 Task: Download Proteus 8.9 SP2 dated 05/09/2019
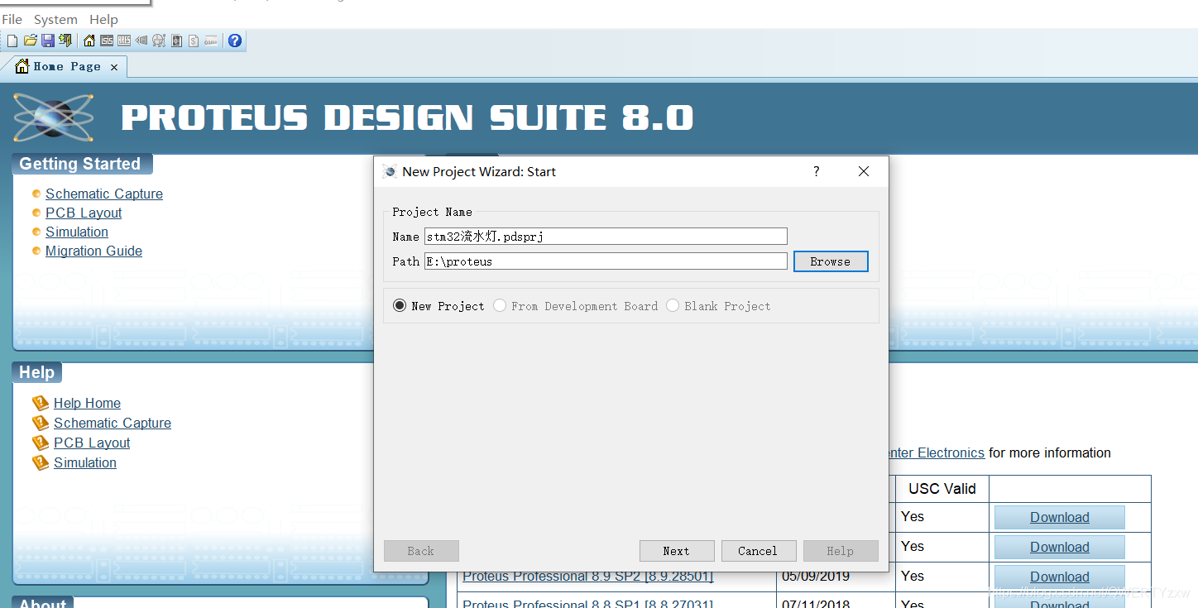pyautogui.click(x=1059, y=577)
